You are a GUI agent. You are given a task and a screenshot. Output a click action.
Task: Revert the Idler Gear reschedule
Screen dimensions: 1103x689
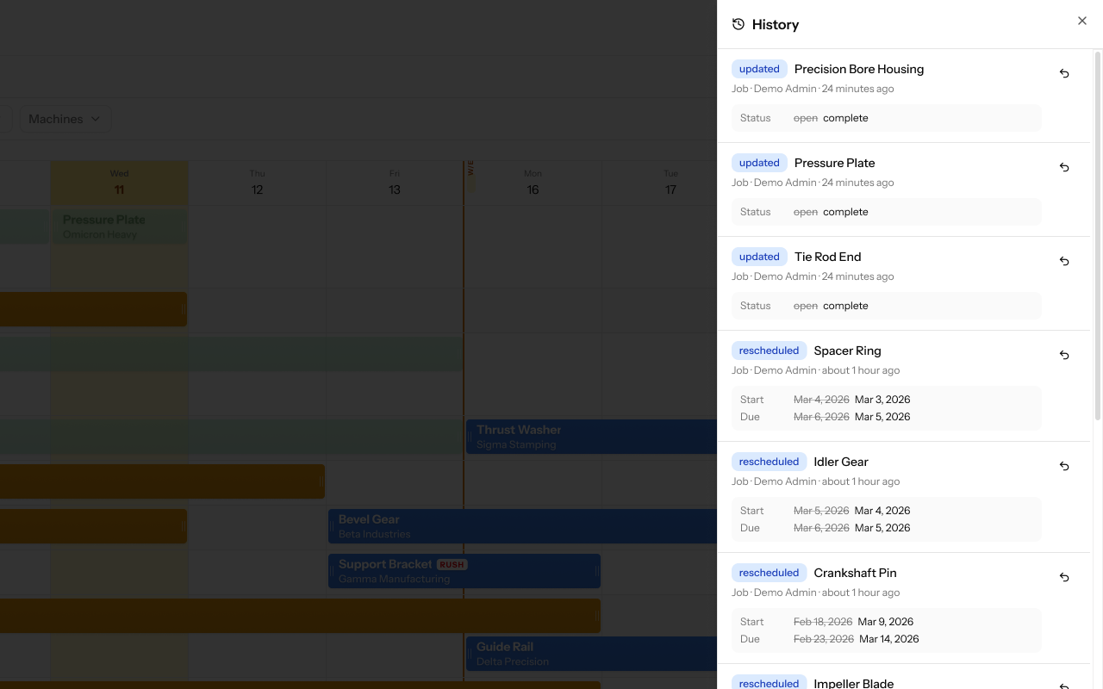pyautogui.click(x=1064, y=467)
